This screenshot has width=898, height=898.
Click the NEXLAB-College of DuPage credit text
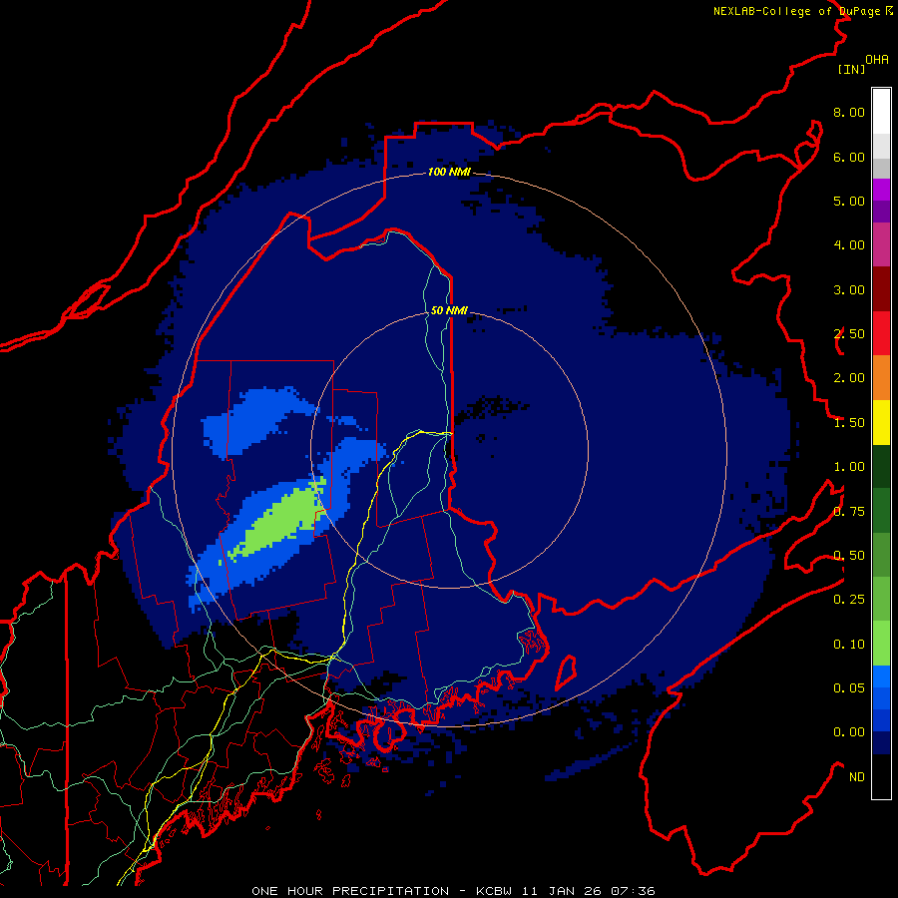click(x=802, y=11)
